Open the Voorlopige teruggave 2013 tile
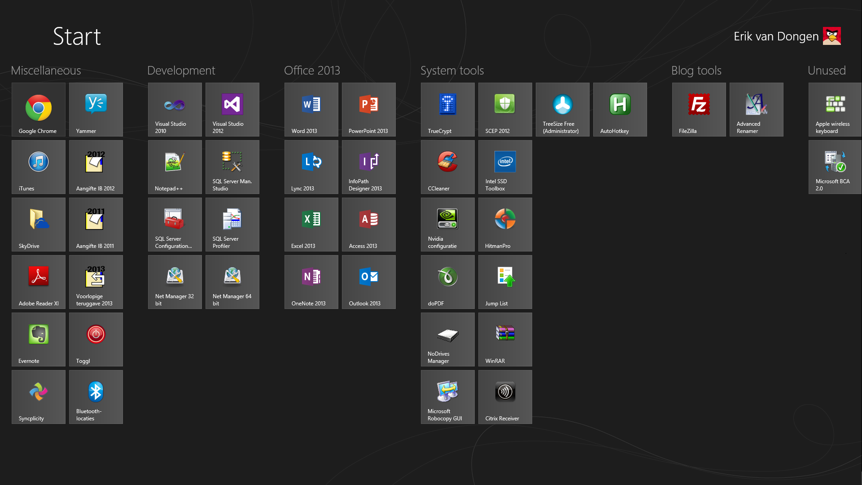The image size is (862, 485). [96, 282]
